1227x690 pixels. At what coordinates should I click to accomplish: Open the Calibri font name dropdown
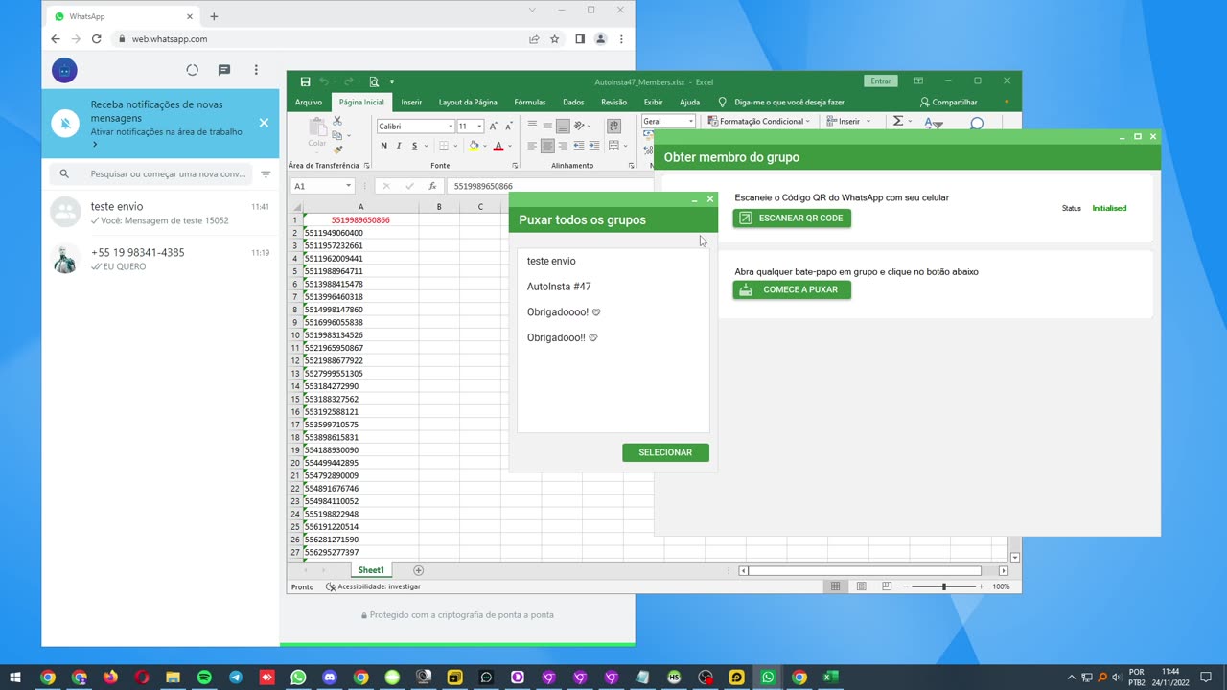(x=451, y=126)
